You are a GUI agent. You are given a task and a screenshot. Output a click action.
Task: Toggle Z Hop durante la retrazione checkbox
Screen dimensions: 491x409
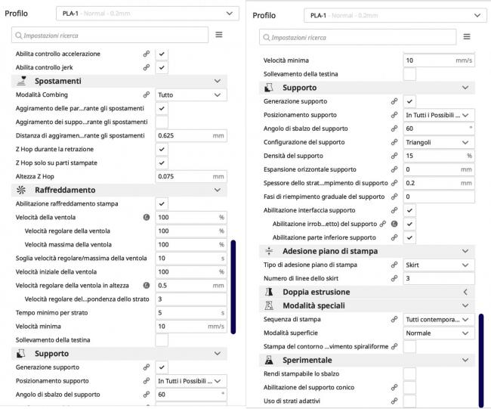pos(162,149)
